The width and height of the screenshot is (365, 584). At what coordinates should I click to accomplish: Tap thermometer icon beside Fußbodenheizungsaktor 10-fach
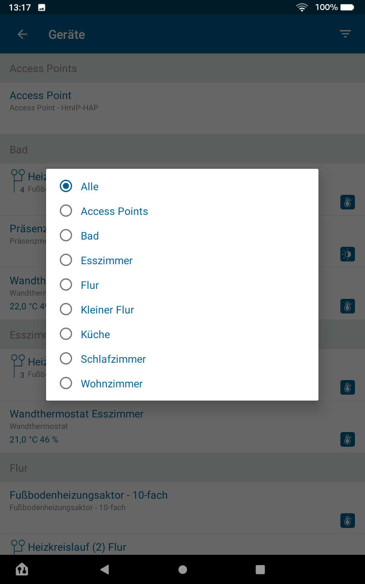point(348,521)
